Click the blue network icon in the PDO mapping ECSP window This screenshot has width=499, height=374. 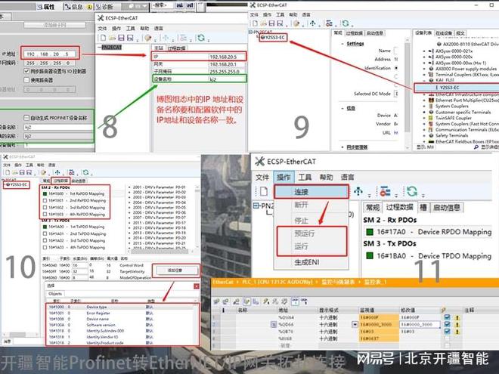(x=57, y=172)
